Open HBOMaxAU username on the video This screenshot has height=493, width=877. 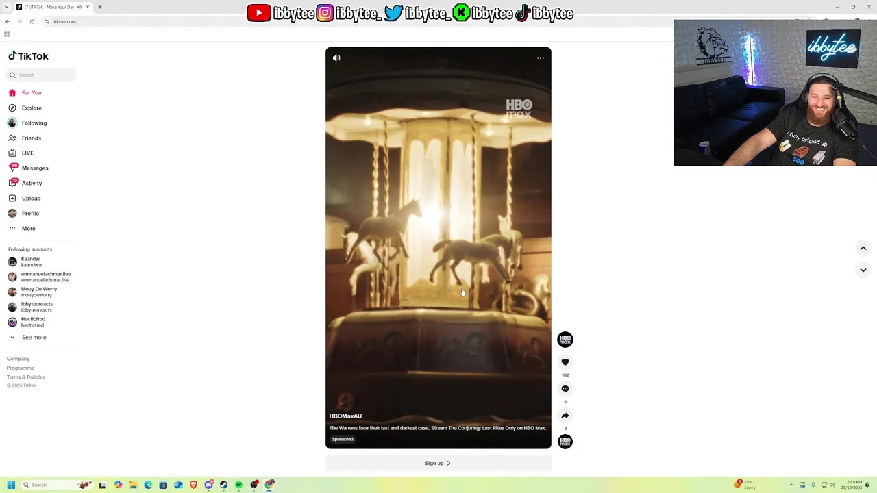[345, 416]
